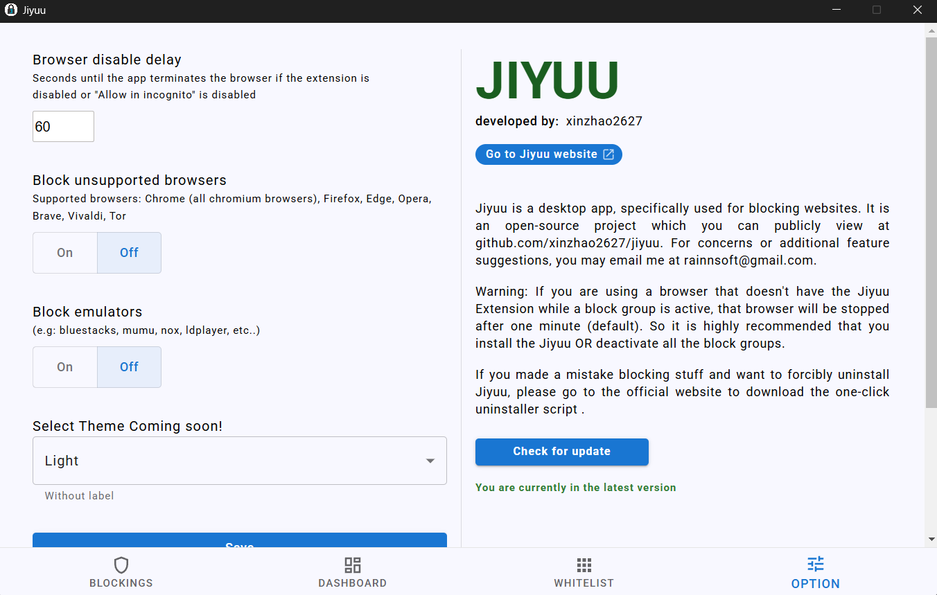The height and width of the screenshot is (595, 937).
Task: Turn On Block unsupported browsers
Action: 65,253
